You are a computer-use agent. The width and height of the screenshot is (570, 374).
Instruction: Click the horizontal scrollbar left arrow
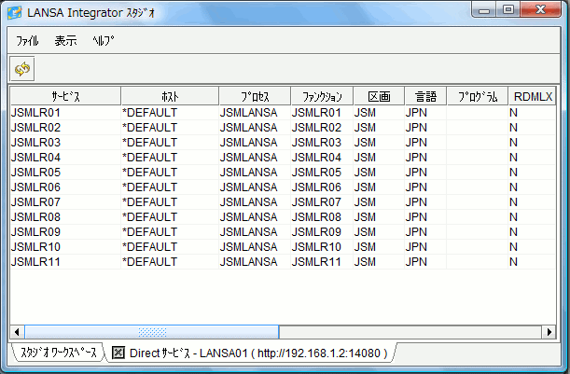(x=17, y=332)
